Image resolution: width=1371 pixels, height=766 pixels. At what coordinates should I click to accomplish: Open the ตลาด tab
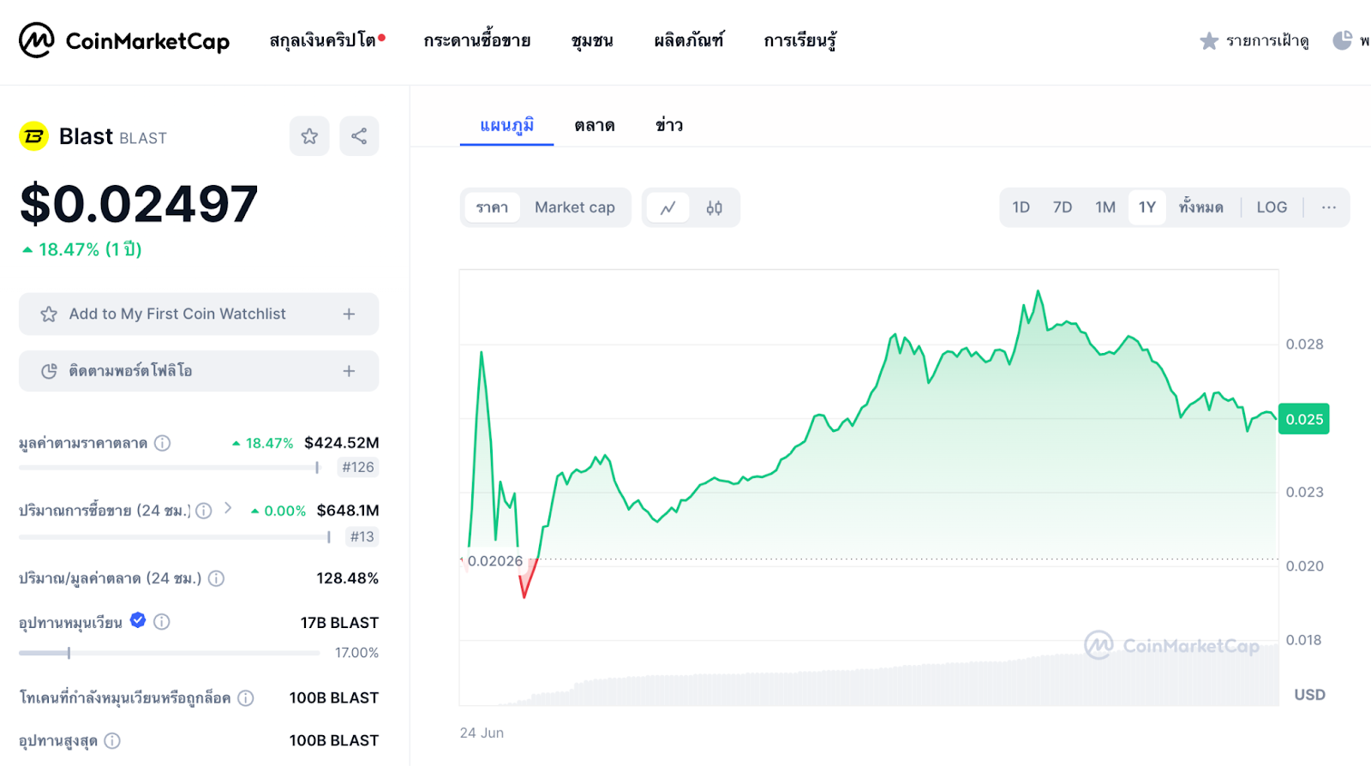pyautogui.click(x=595, y=126)
